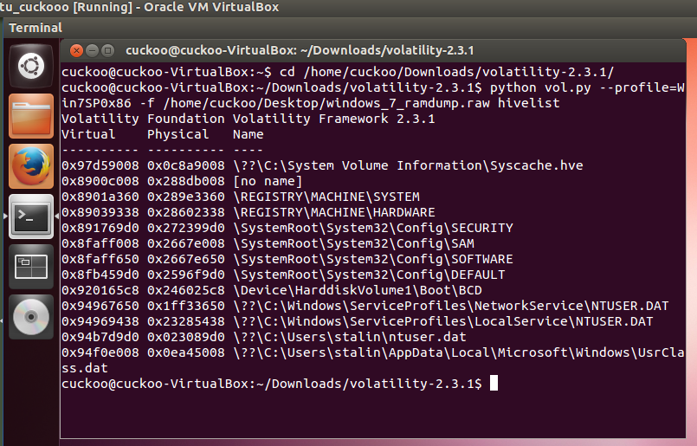Screen dimensions: 697x446
Task: Click the python vol.py command text
Action: 540,87
